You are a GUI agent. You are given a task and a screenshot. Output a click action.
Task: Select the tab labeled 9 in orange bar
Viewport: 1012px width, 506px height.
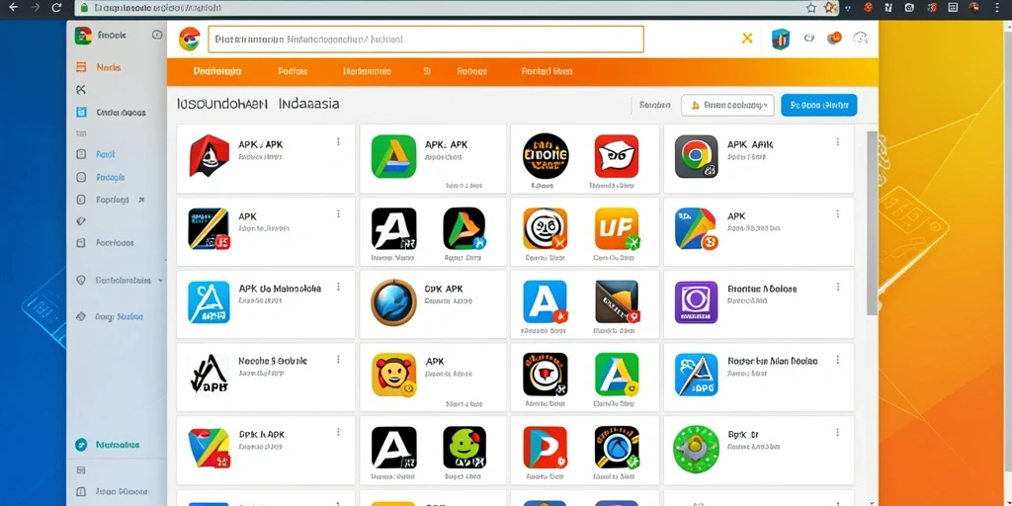click(427, 71)
